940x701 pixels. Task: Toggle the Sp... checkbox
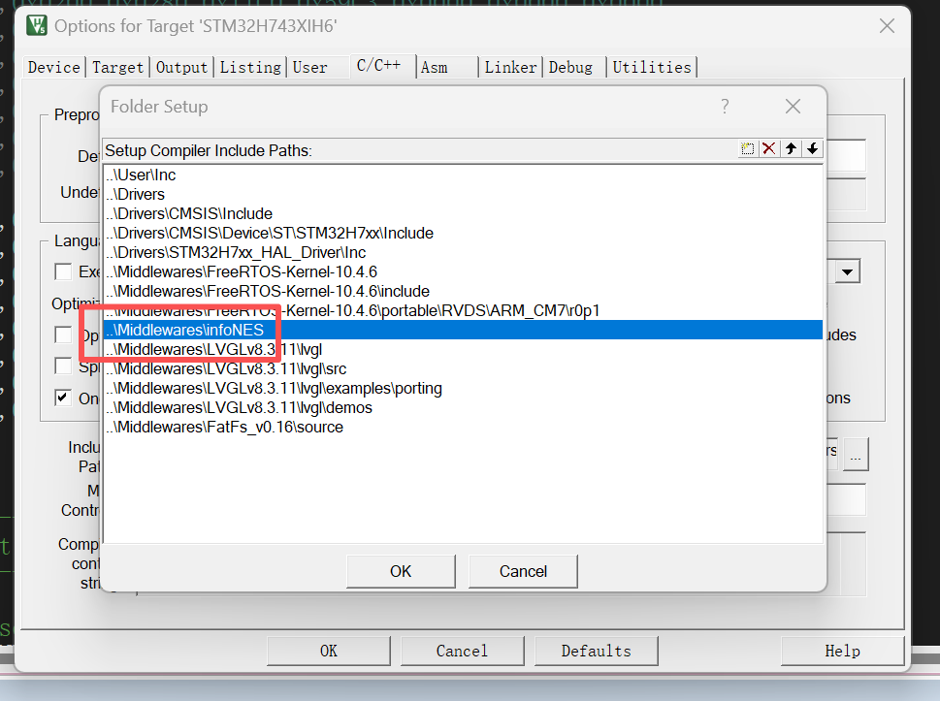[x=63, y=366]
